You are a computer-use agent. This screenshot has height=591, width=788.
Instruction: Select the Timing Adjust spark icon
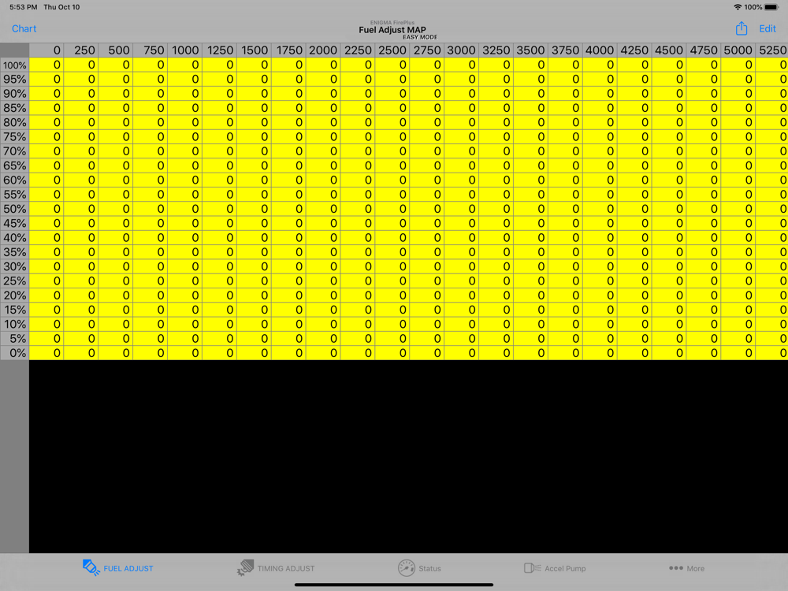pyautogui.click(x=245, y=568)
